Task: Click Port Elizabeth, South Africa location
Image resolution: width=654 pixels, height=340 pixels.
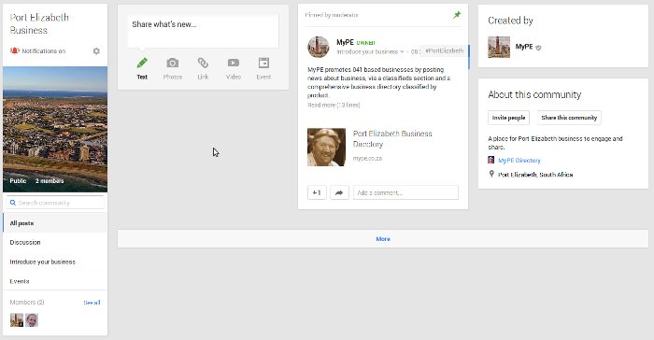Action: [535, 175]
